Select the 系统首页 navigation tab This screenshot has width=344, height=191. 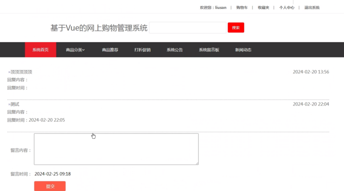click(41, 50)
